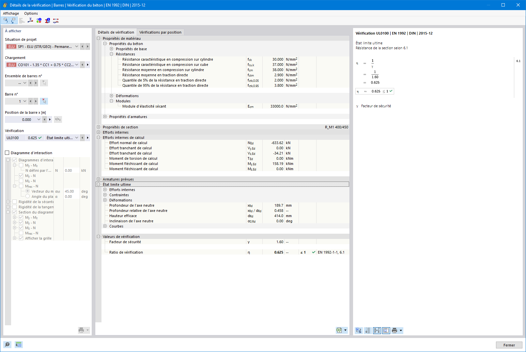Check Rigidité de la sécante option
Viewport: 526px width, 352px height.
(x=14, y=202)
